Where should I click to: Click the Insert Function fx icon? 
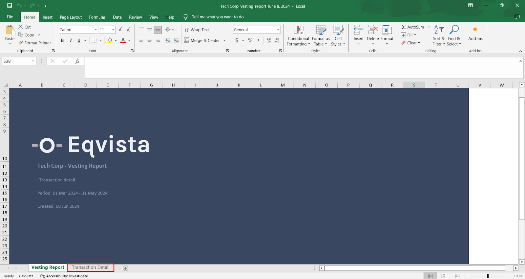click(x=77, y=61)
